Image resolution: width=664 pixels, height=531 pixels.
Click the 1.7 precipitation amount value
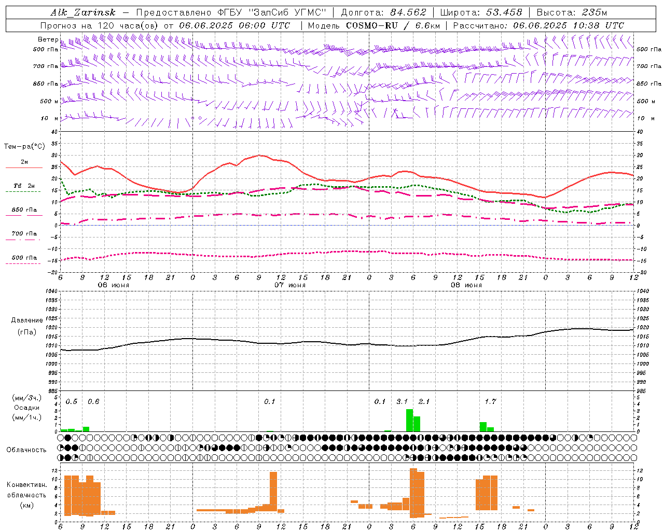(490, 401)
